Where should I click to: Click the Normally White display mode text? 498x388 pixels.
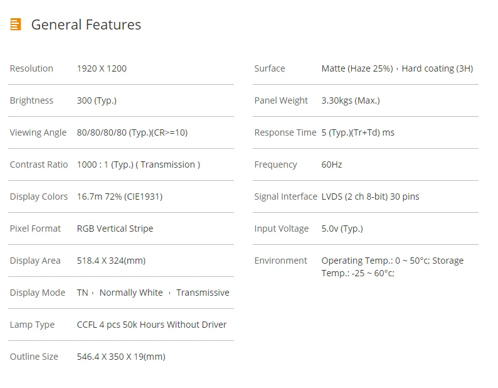(131, 293)
